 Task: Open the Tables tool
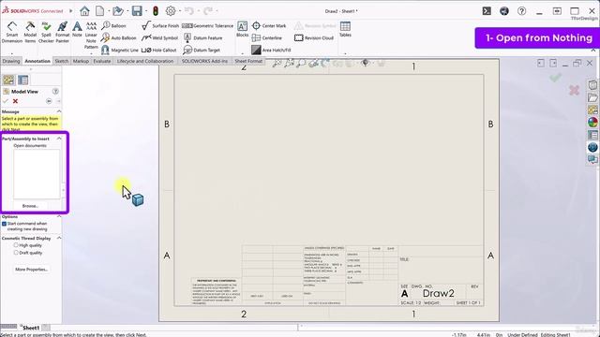[345, 29]
